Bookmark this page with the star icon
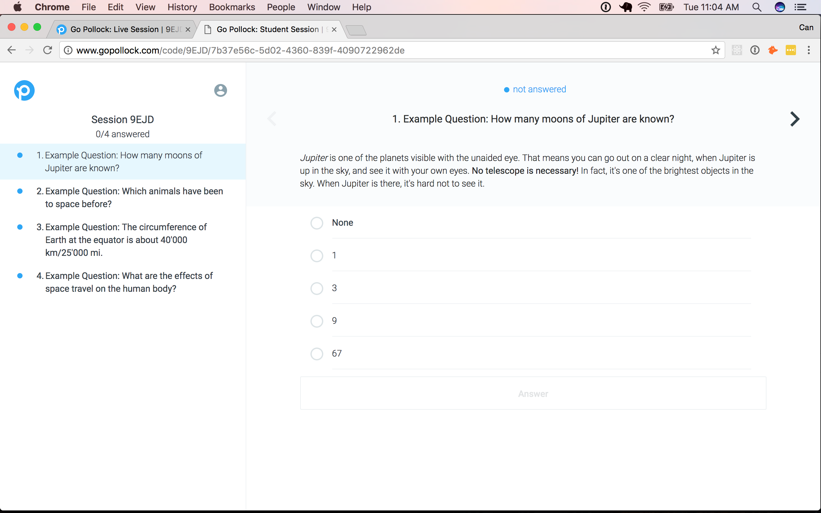The height and width of the screenshot is (513, 821). (715, 50)
